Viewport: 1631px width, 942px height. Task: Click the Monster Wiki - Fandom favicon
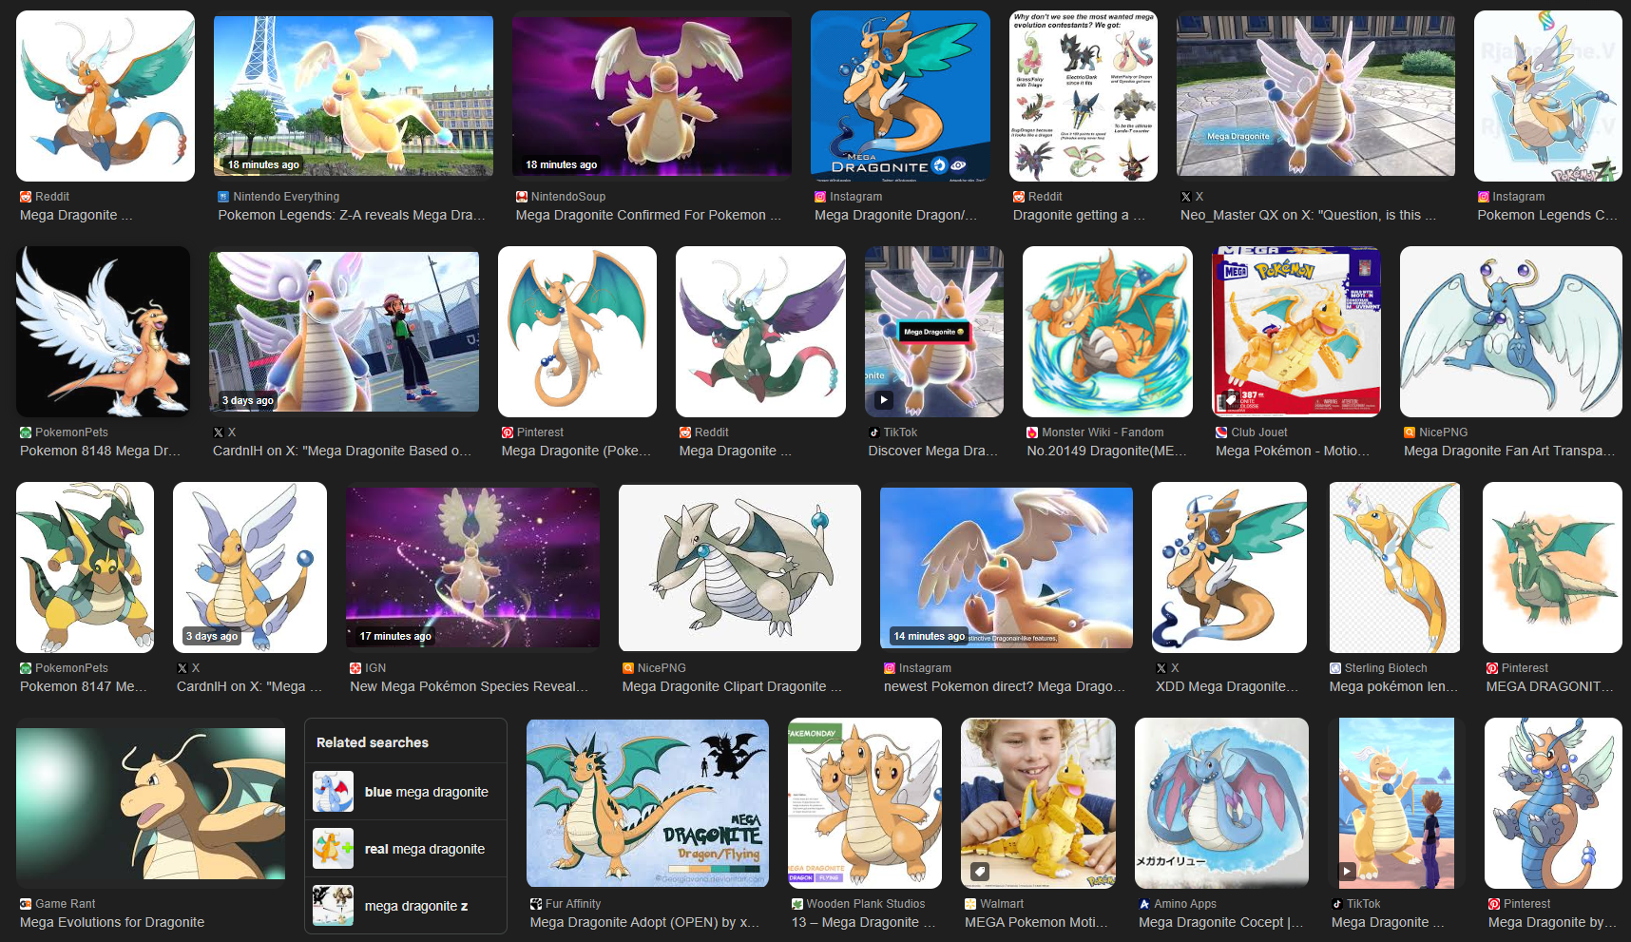point(1032,433)
